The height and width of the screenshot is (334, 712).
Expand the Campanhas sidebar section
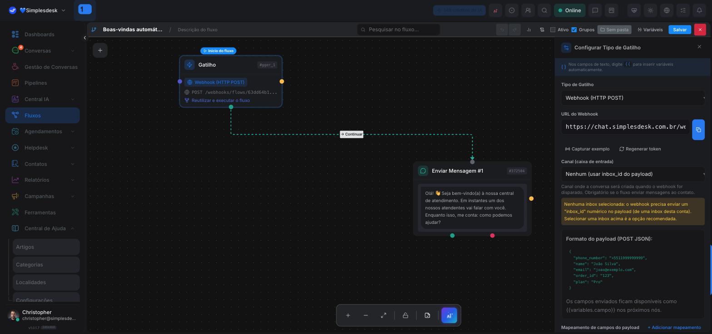pyautogui.click(x=73, y=196)
